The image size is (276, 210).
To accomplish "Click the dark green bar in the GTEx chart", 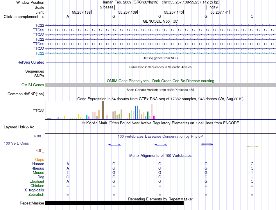I will (148, 116).
